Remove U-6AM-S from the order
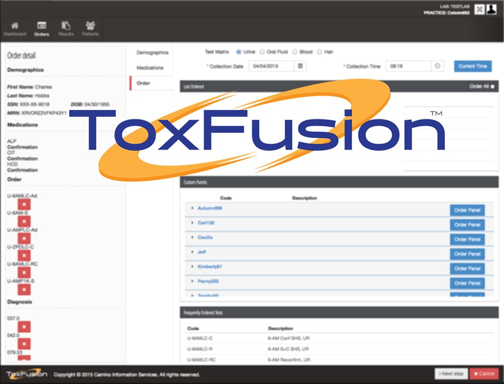This screenshot has width=504, height=384. (x=24, y=221)
